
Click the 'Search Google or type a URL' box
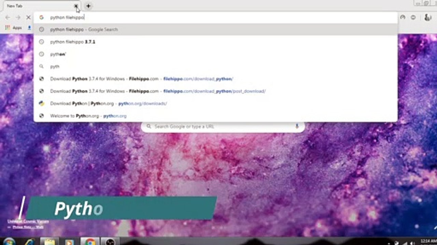[223, 126]
